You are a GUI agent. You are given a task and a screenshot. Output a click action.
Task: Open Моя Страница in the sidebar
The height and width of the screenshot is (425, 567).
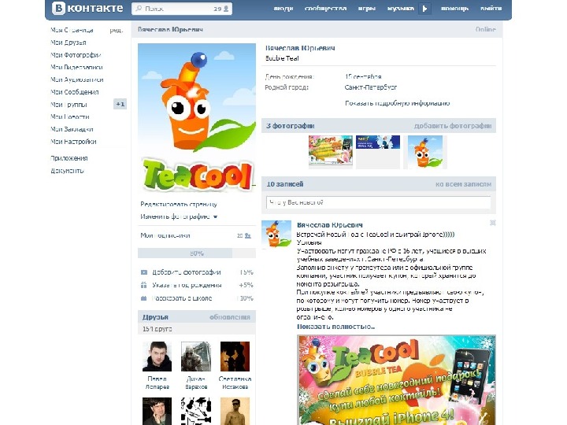point(72,31)
